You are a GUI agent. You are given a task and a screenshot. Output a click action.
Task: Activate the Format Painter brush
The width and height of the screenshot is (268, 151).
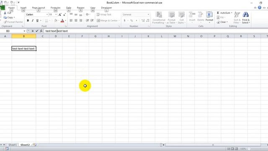click(x=5, y=22)
